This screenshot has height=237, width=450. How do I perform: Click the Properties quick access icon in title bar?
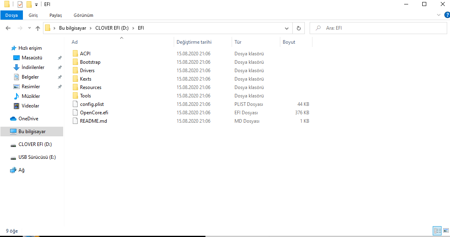pos(20,4)
